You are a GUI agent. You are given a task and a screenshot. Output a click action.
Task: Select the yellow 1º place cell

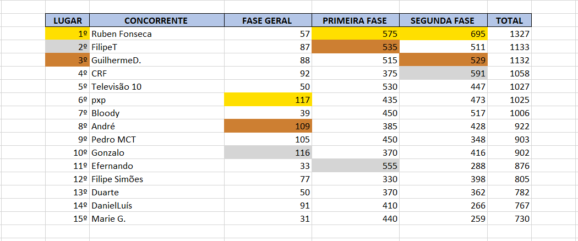pos(68,34)
